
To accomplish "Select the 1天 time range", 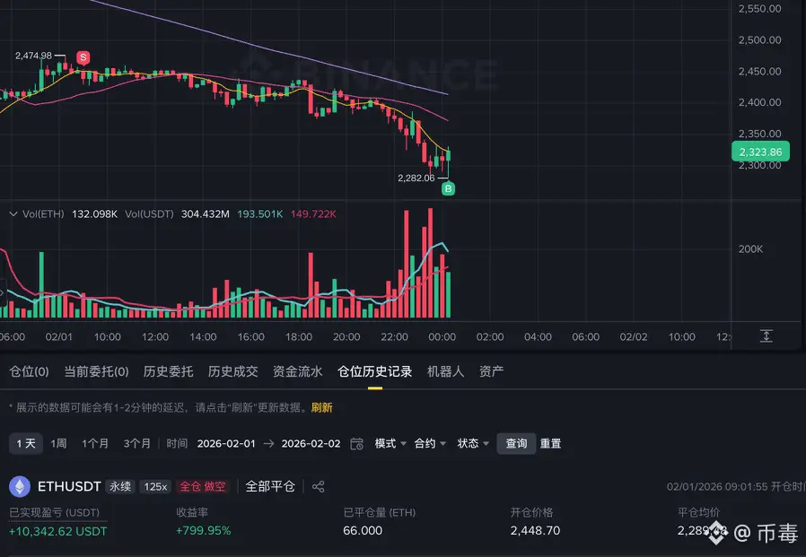I will click(x=26, y=443).
